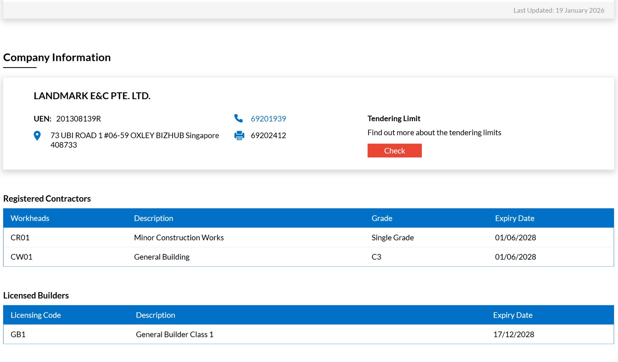Click the location pin icon beside address
618x362 pixels.
coord(37,136)
